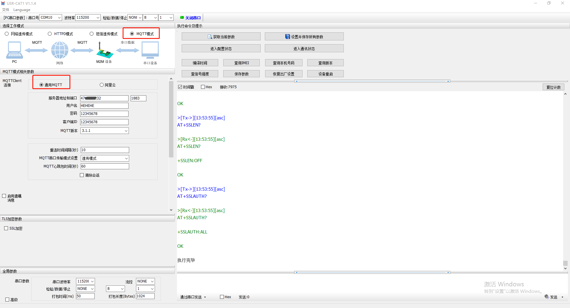Image resolution: width=570 pixels, height=308 pixels.
Task: Select the HTTPD mode radio button
Action: [50, 34]
